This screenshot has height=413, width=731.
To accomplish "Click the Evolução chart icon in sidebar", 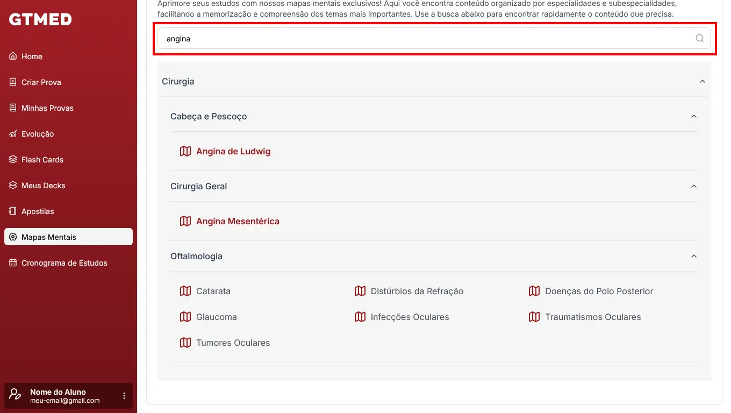I will (13, 134).
